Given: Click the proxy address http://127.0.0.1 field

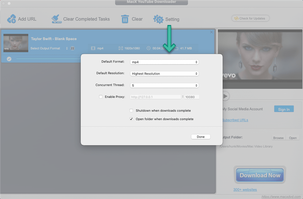Looking at the screenshot, I should pyautogui.click(x=156, y=97).
